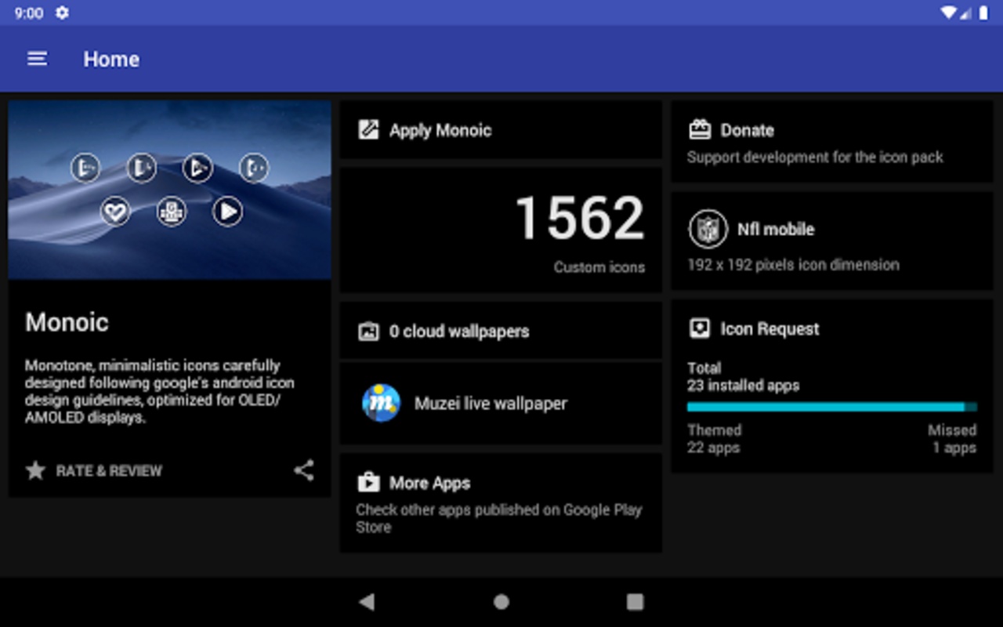
Task: Click the Monoic description paragraph
Action: [160, 391]
